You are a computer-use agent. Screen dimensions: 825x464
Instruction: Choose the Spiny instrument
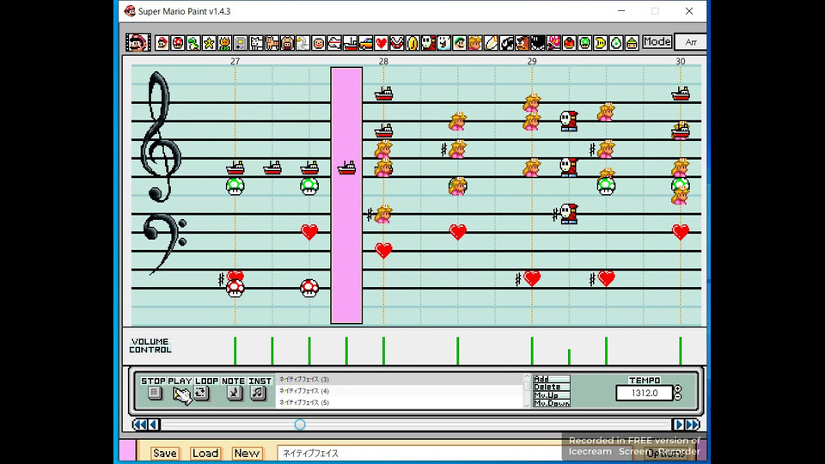pyautogui.click(x=553, y=43)
